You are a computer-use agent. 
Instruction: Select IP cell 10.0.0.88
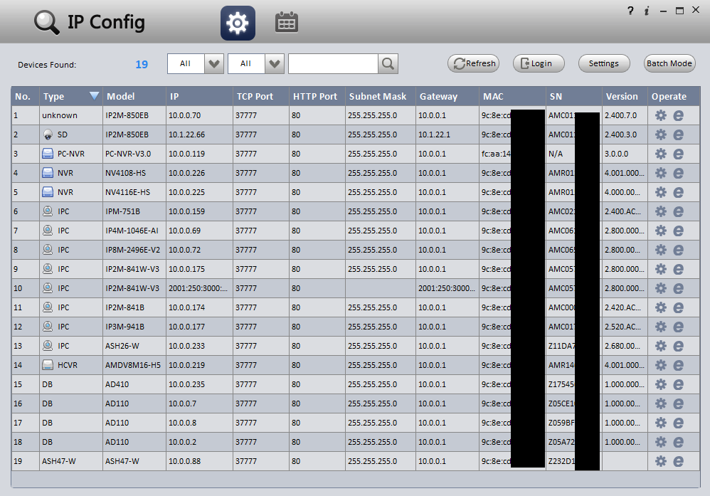[200, 461]
